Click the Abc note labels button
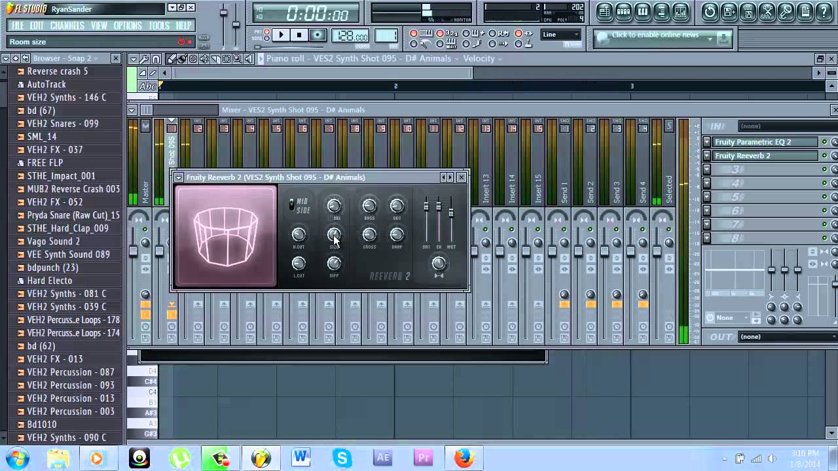Screen dimensions: 838x471 tap(148, 86)
